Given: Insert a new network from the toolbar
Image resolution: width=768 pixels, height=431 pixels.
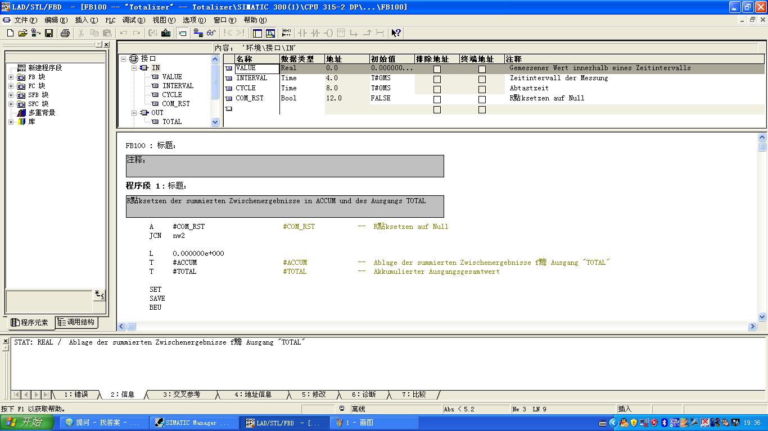Looking at the screenshot, I should coord(286,33).
